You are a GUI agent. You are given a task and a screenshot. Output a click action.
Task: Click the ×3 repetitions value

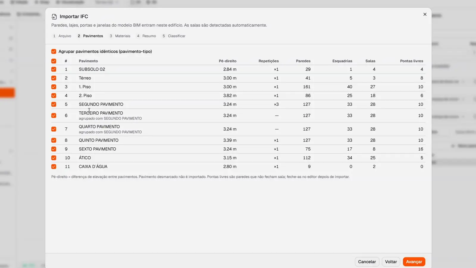click(276, 105)
